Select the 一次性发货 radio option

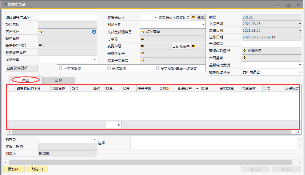coord(60,68)
